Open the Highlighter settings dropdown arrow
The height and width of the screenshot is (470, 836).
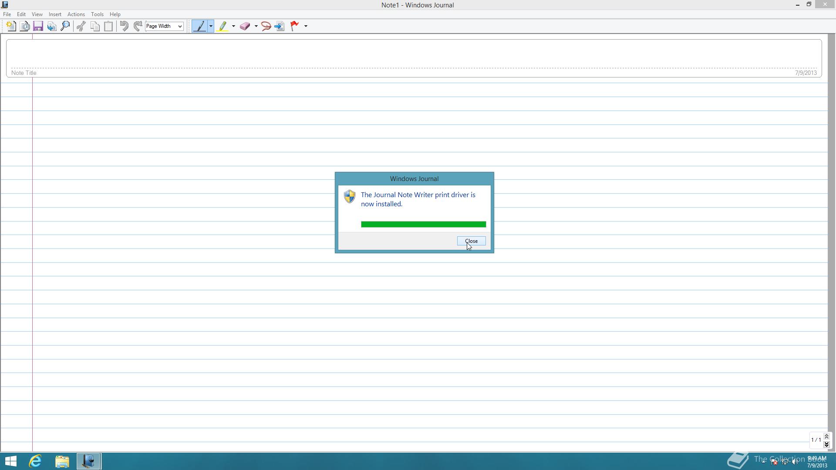point(233,26)
